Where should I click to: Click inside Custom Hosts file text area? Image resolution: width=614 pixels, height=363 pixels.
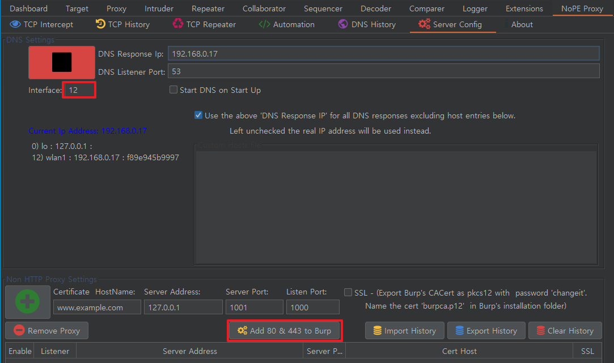coord(396,207)
